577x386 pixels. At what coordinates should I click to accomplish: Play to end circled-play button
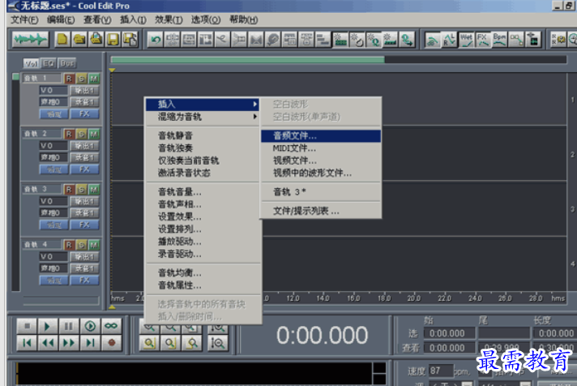tap(90, 326)
